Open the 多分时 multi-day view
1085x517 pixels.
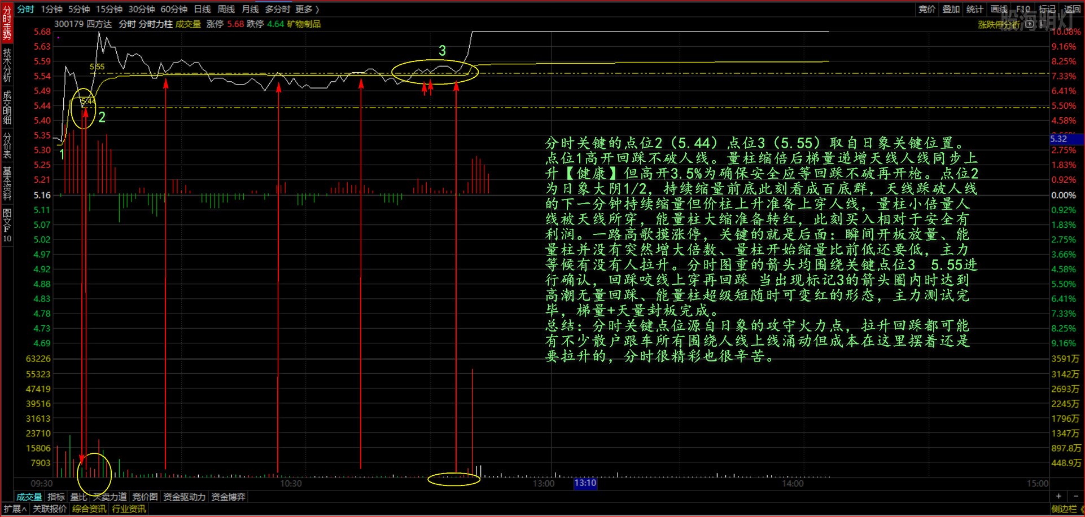(x=277, y=9)
